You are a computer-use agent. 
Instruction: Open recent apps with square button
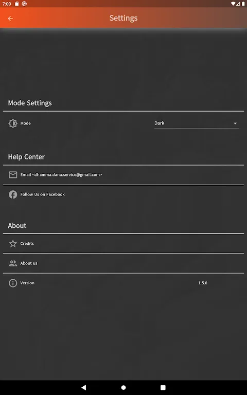point(163,387)
